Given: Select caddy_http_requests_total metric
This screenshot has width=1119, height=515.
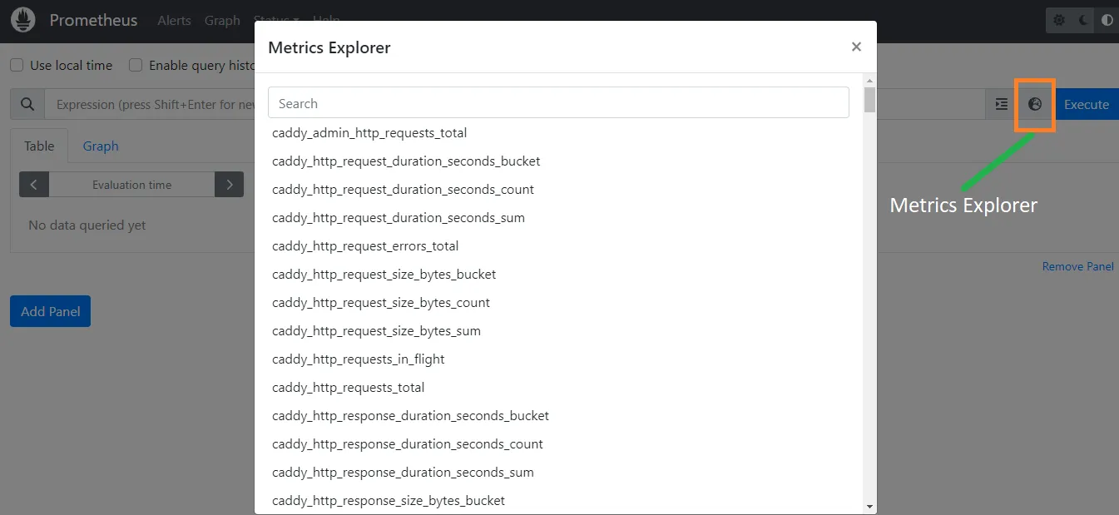Looking at the screenshot, I should point(349,388).
